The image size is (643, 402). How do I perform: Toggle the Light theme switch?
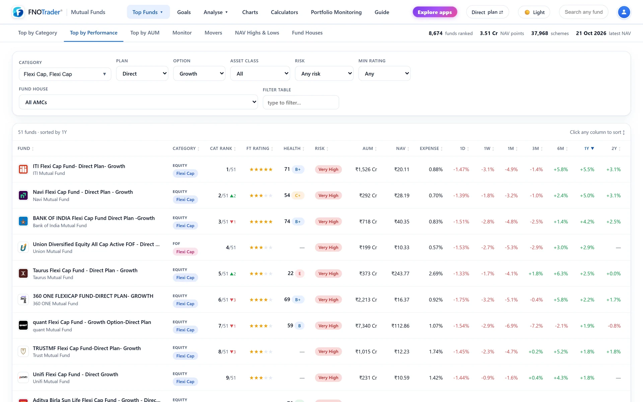[534, 12]
